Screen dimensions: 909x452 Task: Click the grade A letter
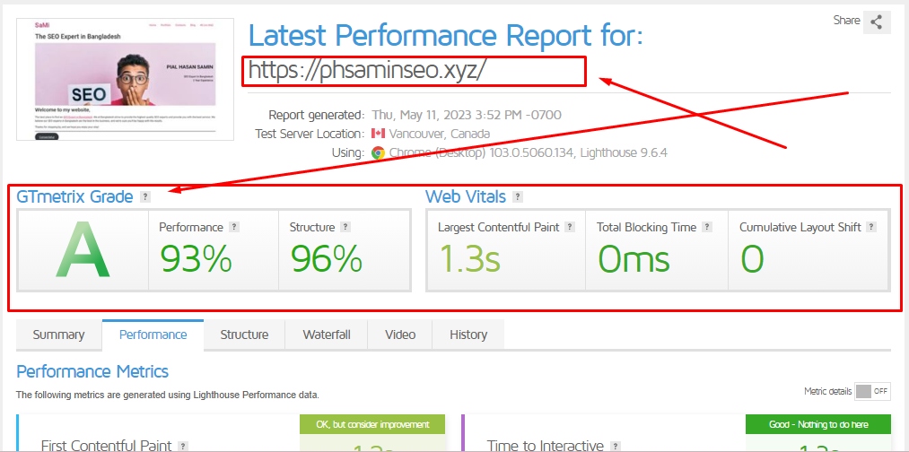(83, 251)
